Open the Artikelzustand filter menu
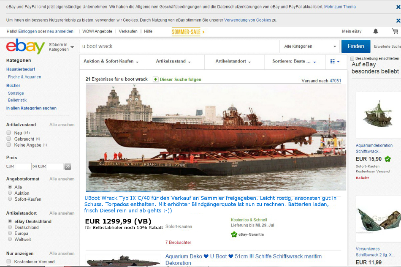Screen dimensions: 401x267 173,62
